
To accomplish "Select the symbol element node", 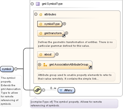I will 7,69.
